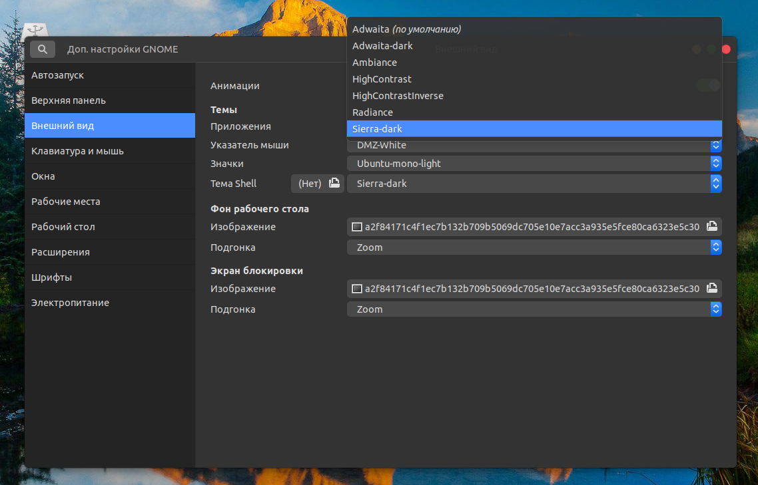Pick the highlighted Sierra-dark list entry
Viewport: 758px width, 485px height.
click(x=534, y=129)
